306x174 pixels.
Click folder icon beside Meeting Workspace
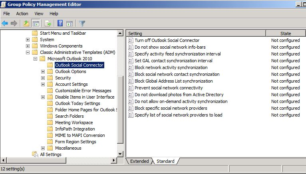pyautogui.click(x=50, y=123)
